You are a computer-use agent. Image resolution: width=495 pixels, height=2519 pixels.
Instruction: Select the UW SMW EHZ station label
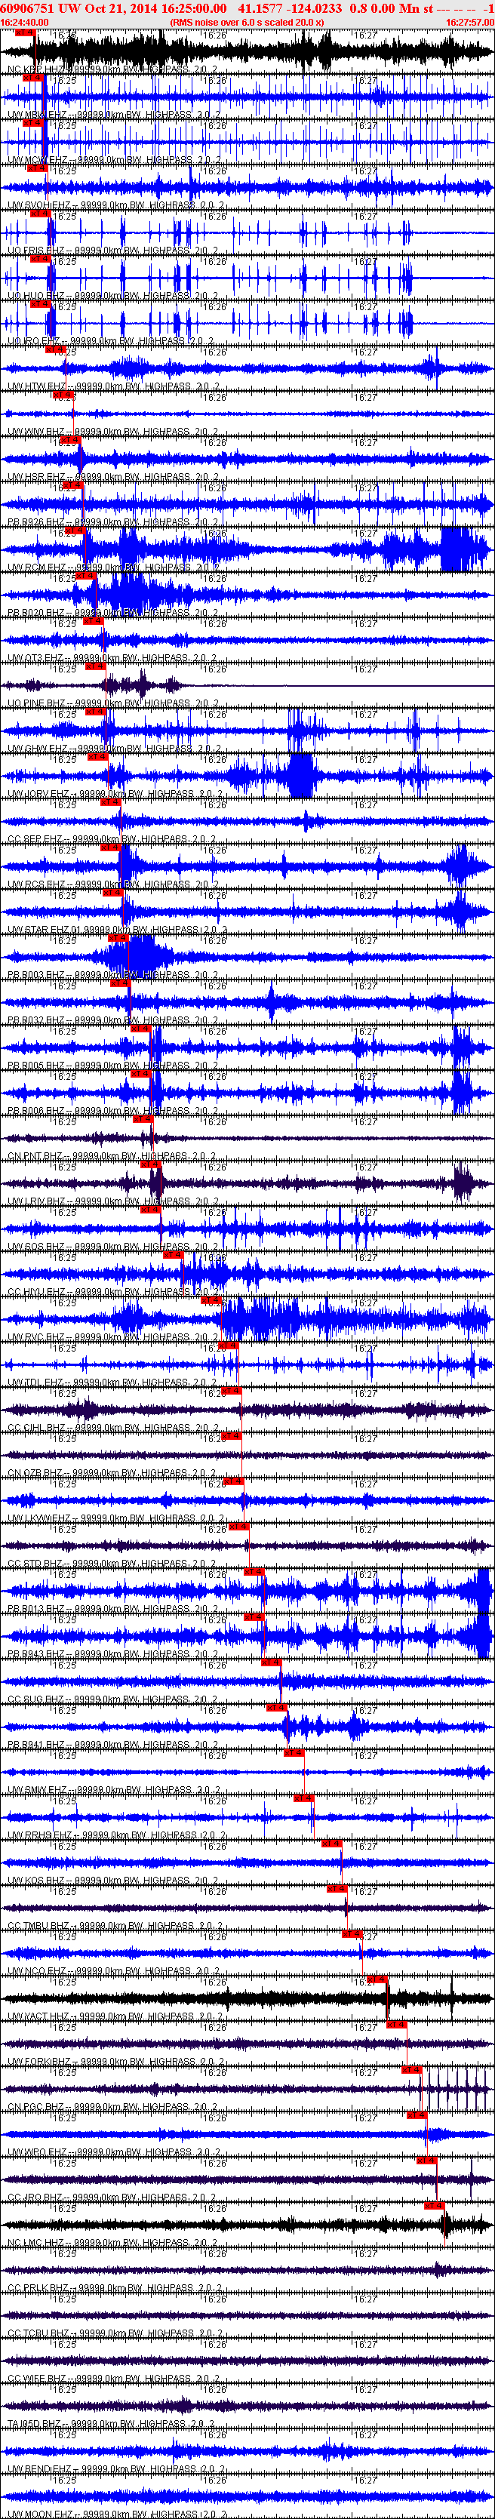coord(116,1791)
